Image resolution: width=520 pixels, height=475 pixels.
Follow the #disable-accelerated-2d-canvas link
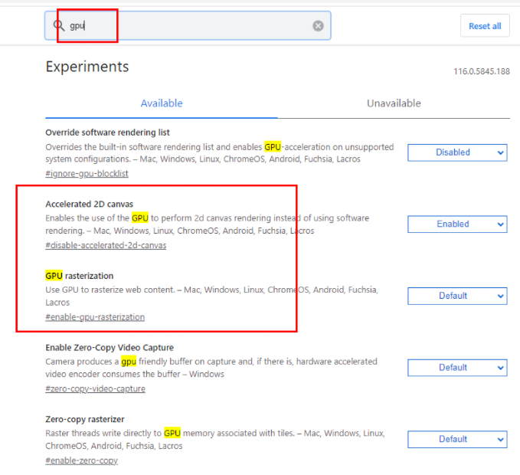(106, 245)
